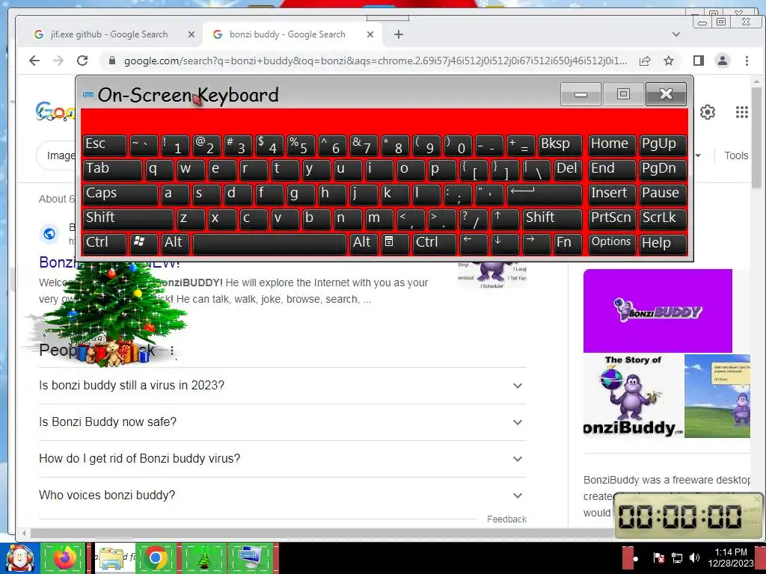Open Firefox from taskbar
766x574 pixels.
coord(64,558)
